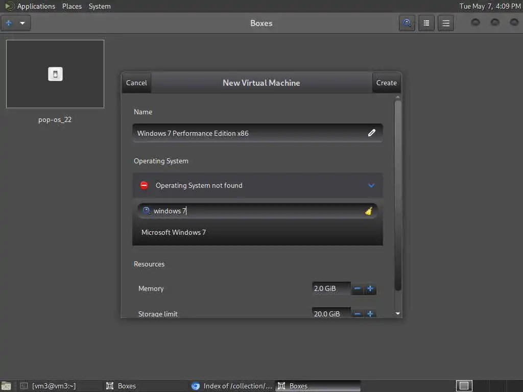
Task: Click the Operating System not found row
Action: [257, 185]
